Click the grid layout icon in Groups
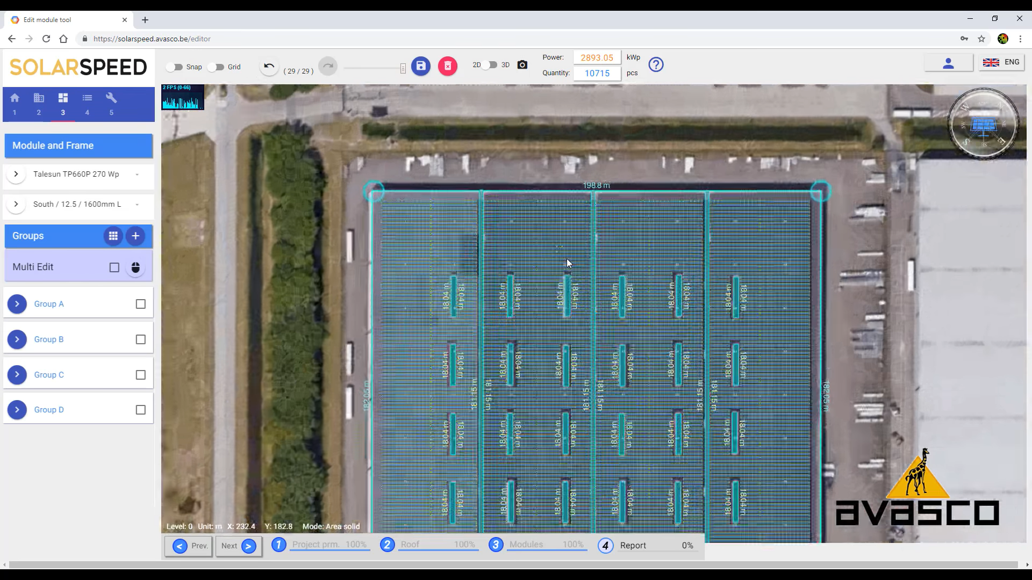The height and width of the screenshot is (580, 1032). point(113,236)
